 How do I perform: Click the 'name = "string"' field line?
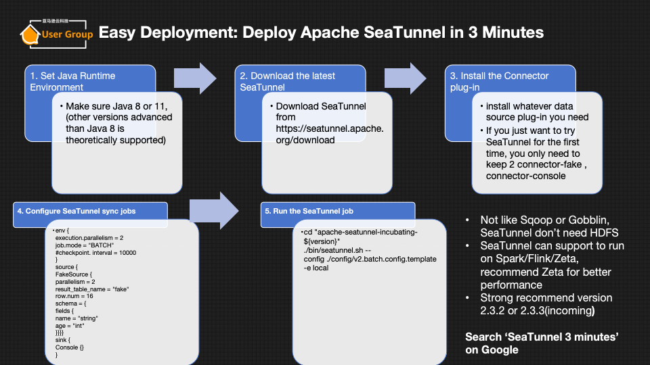point(77,318)
